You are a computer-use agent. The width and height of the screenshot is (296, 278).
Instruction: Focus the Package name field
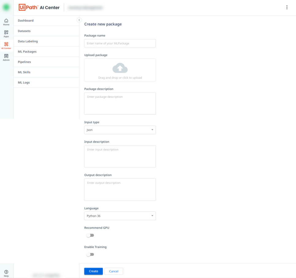pyautogui.click(x=120, y=43)
